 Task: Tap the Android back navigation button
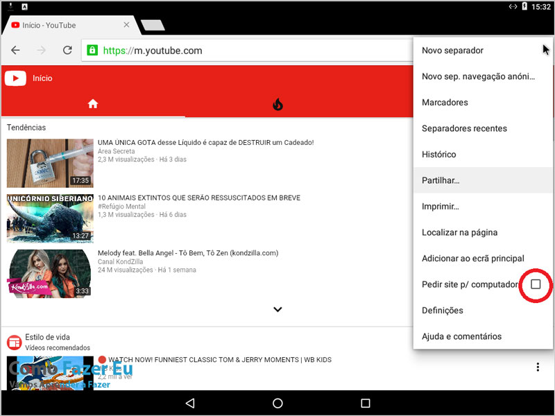(190, 403)
